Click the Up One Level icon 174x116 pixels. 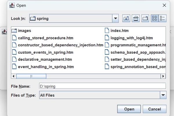pos(126,18)
